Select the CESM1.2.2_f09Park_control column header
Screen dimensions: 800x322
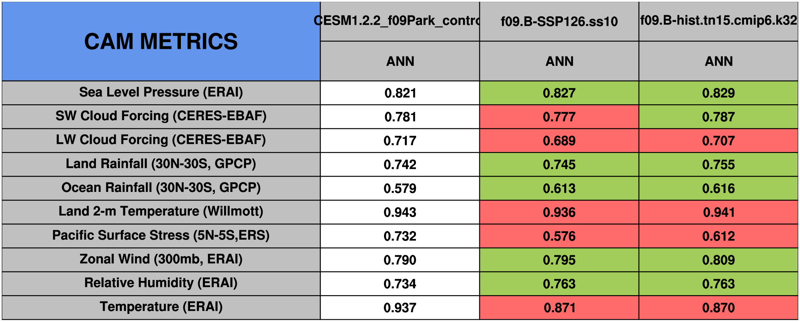[x=400, y=21]
